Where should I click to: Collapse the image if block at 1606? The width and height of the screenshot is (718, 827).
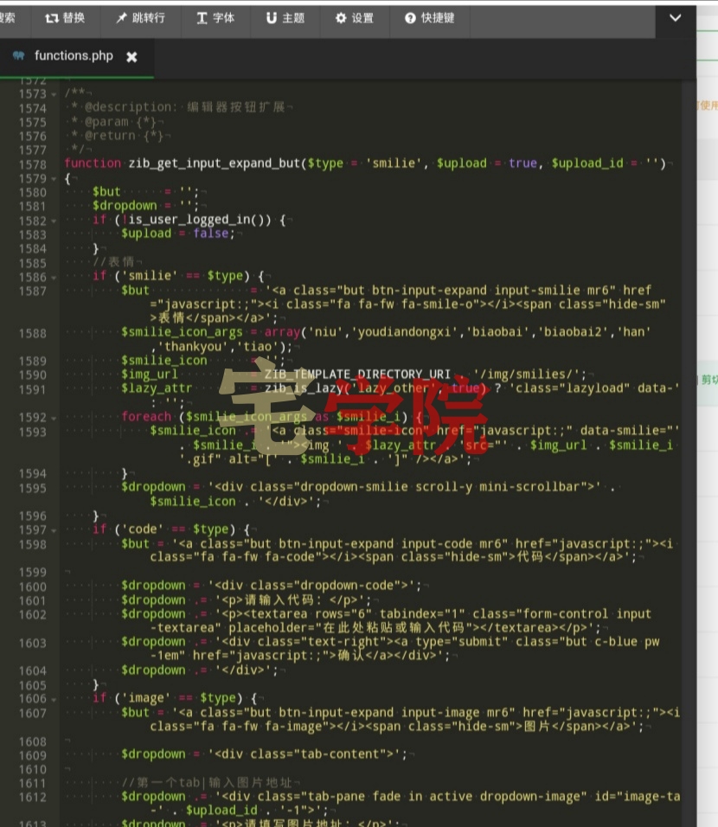point(54,699)
